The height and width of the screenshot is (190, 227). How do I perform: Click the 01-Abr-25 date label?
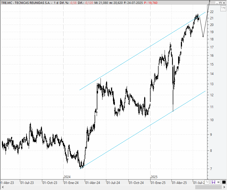pos(180,183)
